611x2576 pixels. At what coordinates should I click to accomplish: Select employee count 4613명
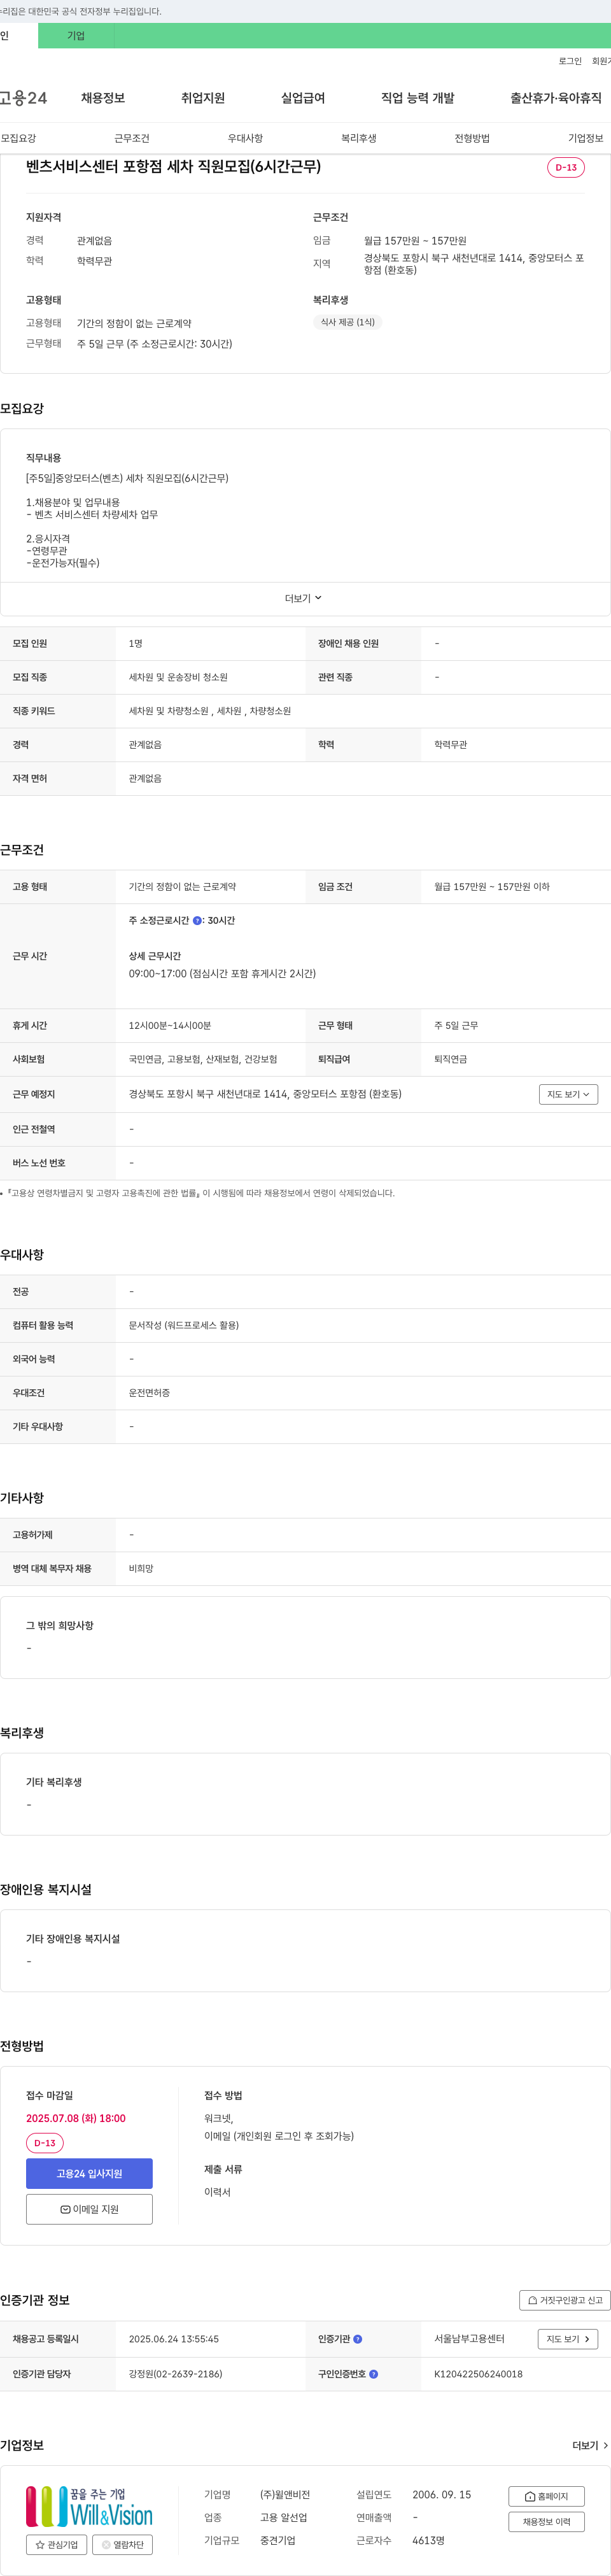pyautogui.click(x=428, y=2540)
